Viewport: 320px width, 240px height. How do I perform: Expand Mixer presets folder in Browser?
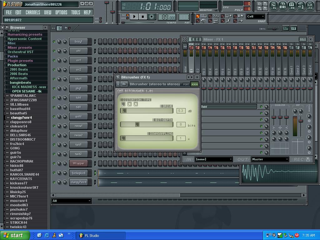[x=20, y=47]
